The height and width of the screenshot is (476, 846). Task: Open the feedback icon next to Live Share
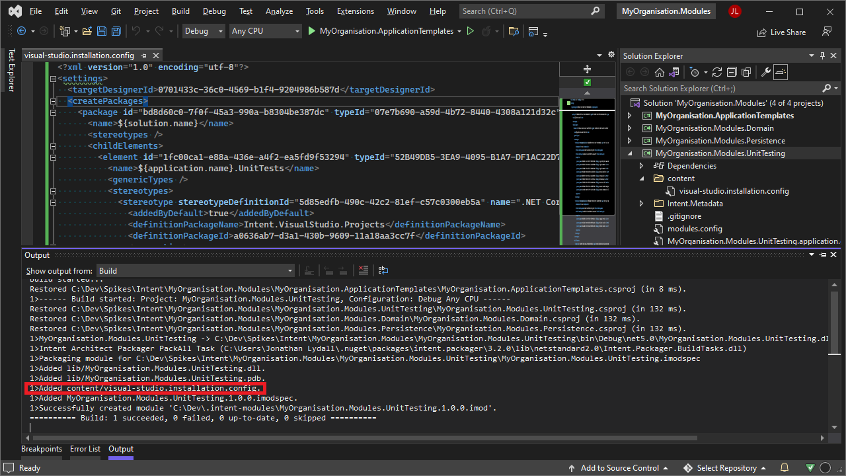(x=826, y=31)
